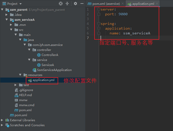Close the pom.xml (aservice) tab
Image resolution: width=173 pixels, height=131 pixels.
(123, 4)
